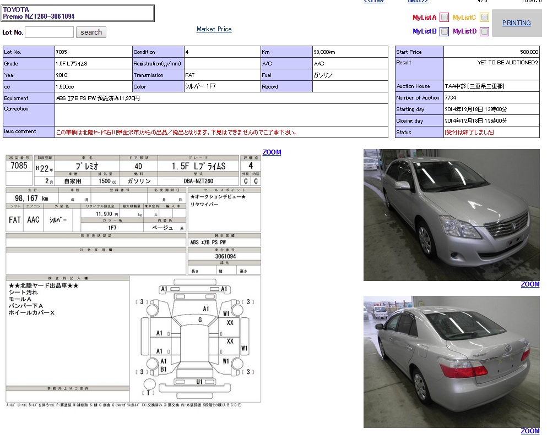Click the car damage diagram on the sheet
558x435 pixels.
click(196, 338)
